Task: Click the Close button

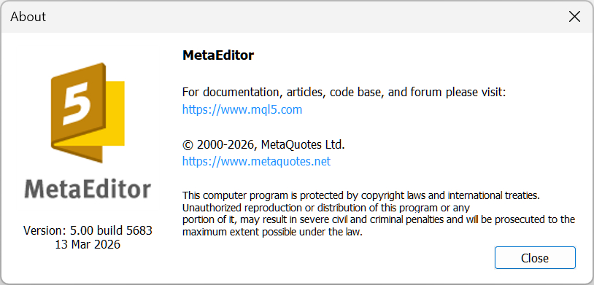Action: pos(535,258)
